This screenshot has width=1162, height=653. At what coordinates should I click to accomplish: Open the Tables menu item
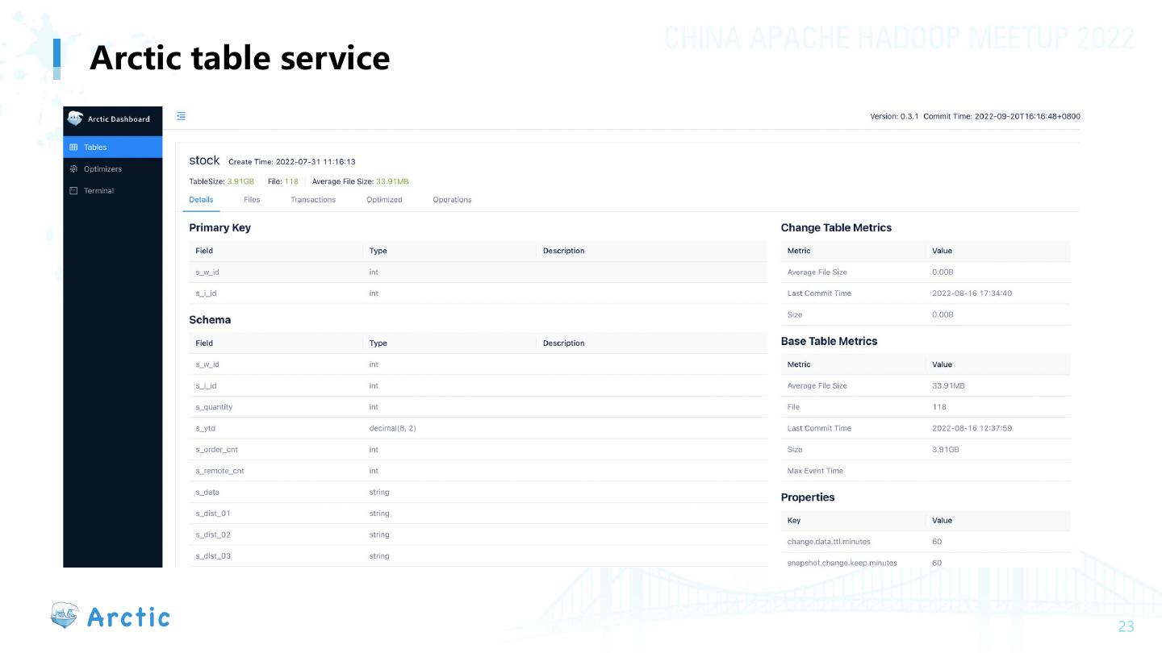95,148
